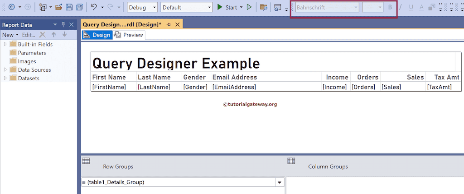The image size is (464, 194).
Task: Select the Orders header cell
Action: [x=366, y=77]
